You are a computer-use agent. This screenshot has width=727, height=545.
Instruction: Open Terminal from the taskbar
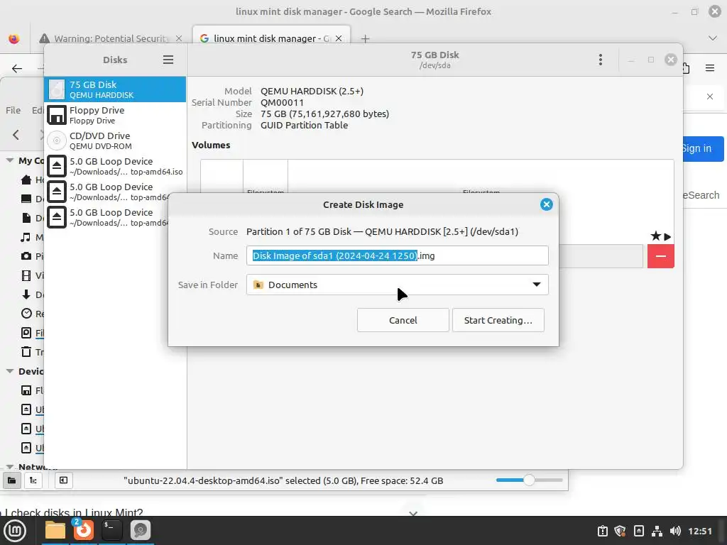(x=111, y=531)
